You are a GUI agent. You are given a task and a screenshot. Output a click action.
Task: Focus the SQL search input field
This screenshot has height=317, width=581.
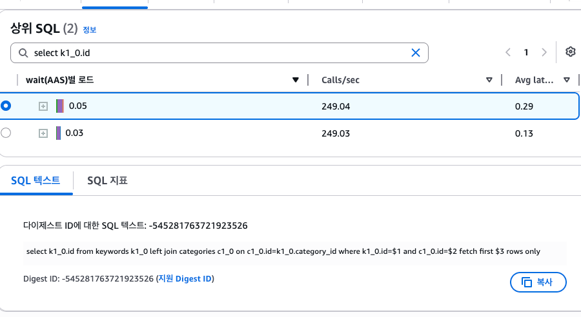(x=219, y=53)
